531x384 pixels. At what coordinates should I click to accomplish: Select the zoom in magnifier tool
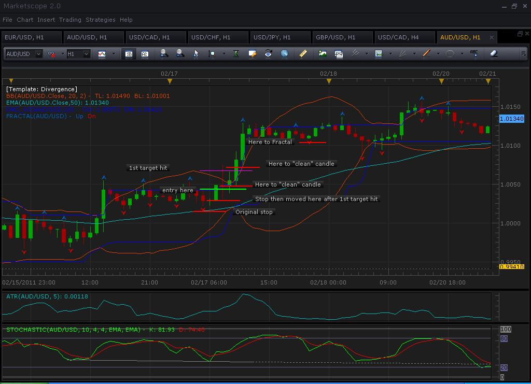(164, 53)
